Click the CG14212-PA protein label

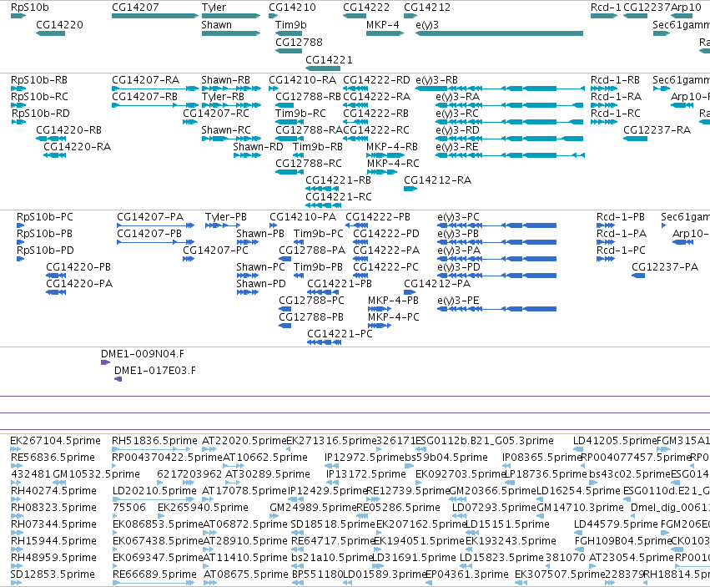(437, 284)
